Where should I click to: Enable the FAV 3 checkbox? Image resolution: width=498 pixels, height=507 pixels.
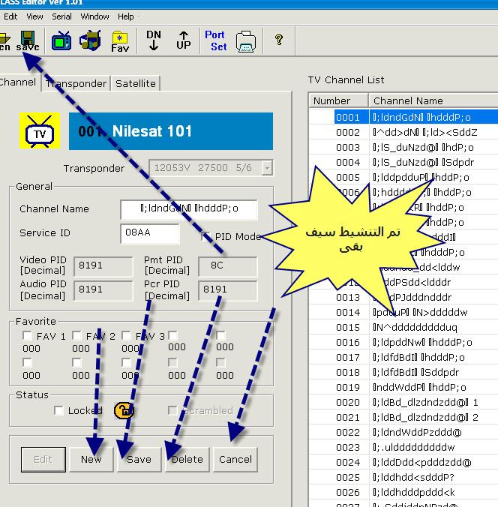[126, 336]
